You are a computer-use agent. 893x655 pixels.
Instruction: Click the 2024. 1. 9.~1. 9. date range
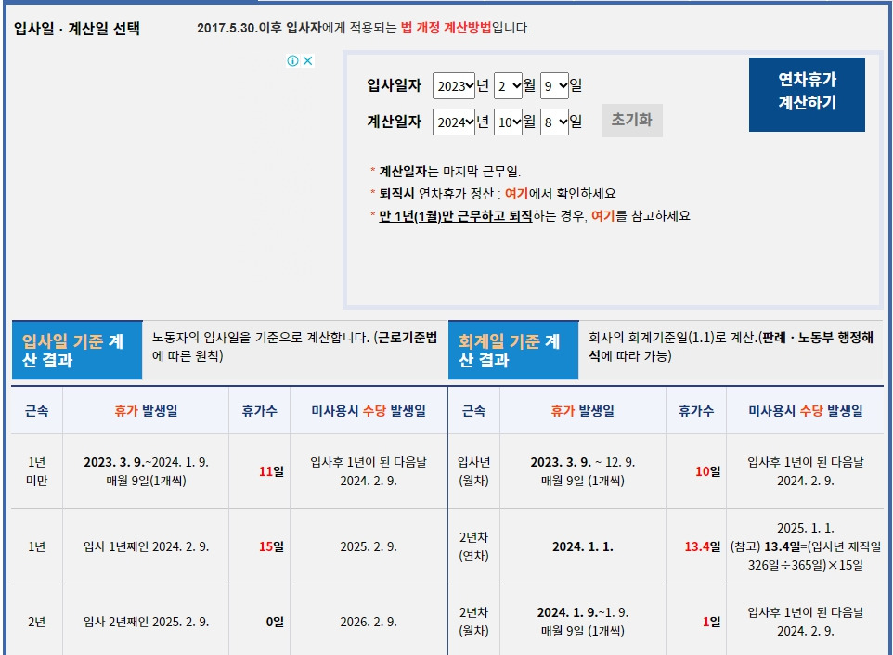click(583, 612)
